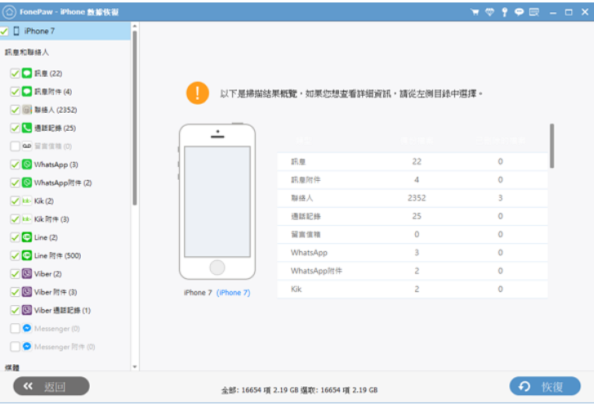Click the status text showing 16654 items

(x=299, y=389)
